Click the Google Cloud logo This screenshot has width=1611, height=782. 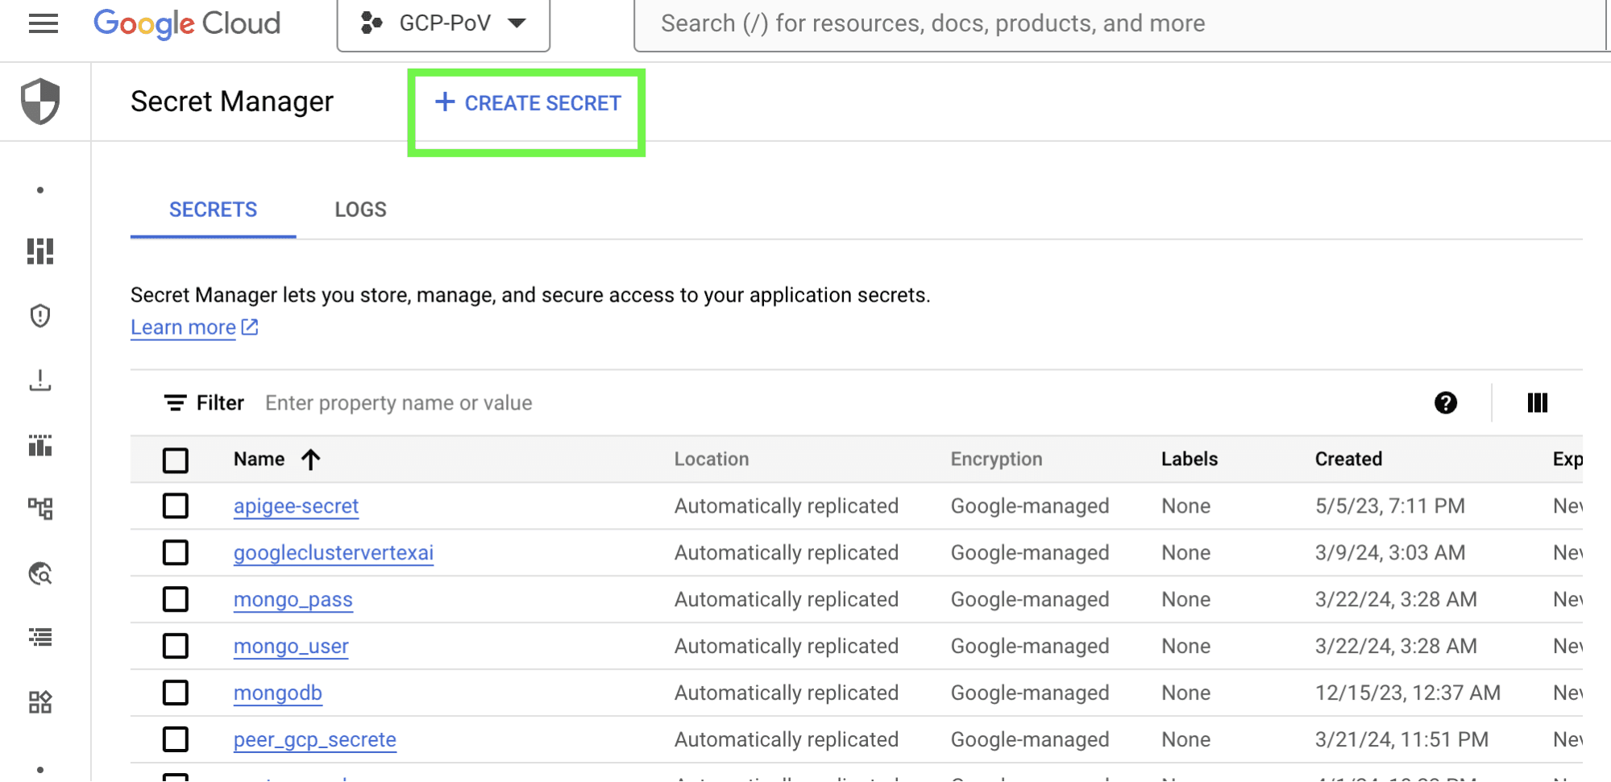click(x=187, y=23)
